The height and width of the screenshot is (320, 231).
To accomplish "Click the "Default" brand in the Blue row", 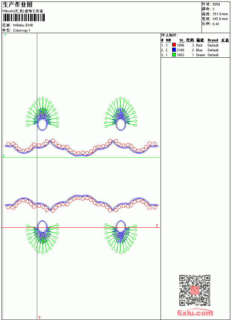I will pyautogui.click(x=213, y=50).
